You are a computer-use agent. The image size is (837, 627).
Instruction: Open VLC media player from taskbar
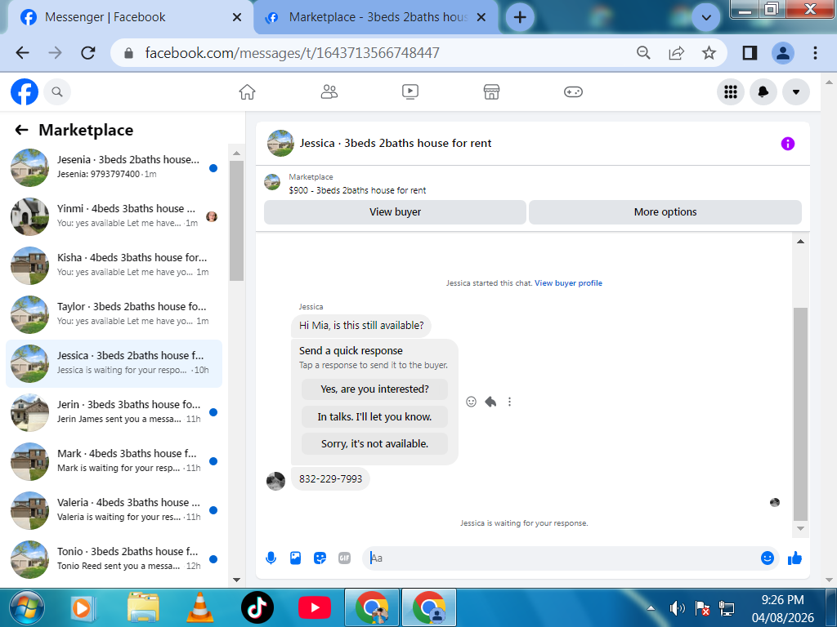(x=199, y=607)
